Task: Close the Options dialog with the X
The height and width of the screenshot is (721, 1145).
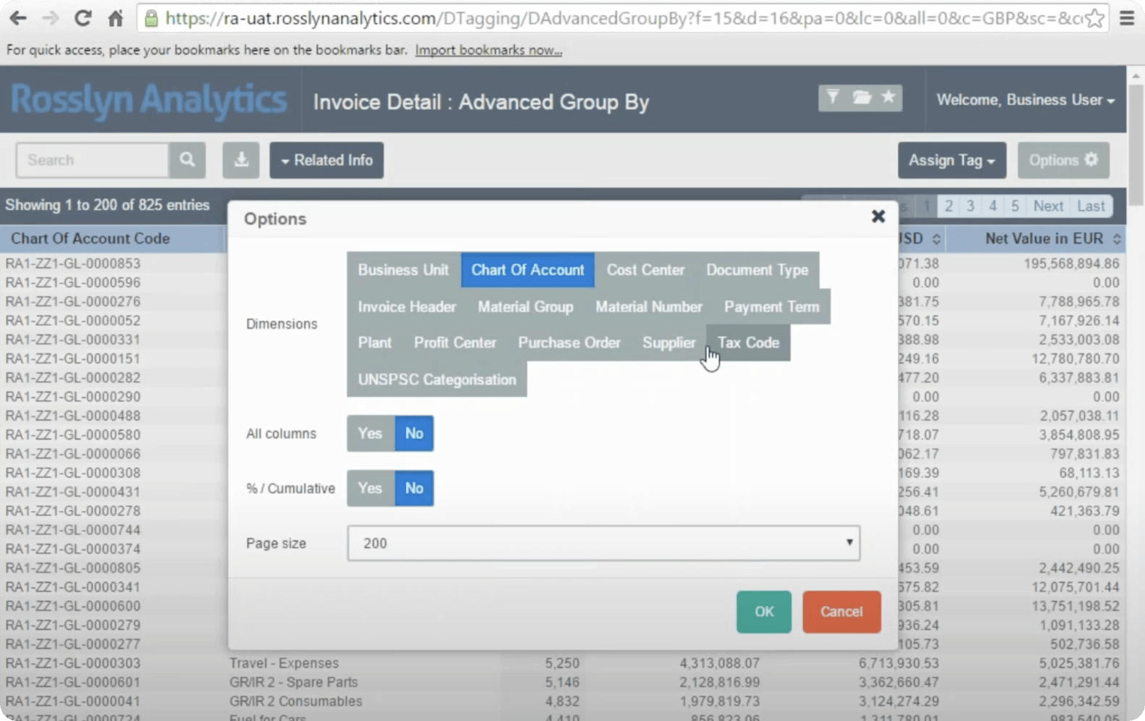Action: click(878, 216)
